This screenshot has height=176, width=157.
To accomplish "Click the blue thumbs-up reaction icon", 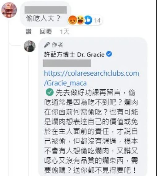I will tap(88, 20).
